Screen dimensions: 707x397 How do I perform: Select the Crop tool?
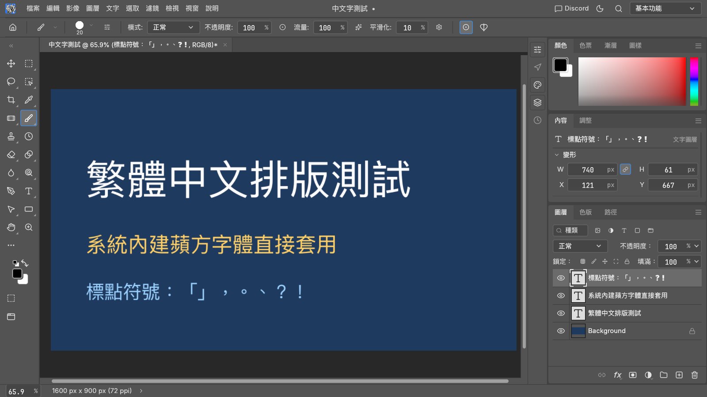coord(11,100)
